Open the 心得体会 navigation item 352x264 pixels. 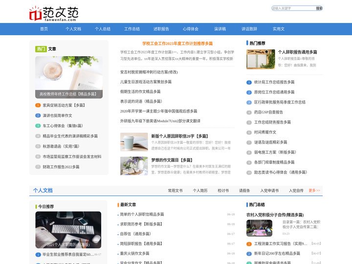[191, 29]
